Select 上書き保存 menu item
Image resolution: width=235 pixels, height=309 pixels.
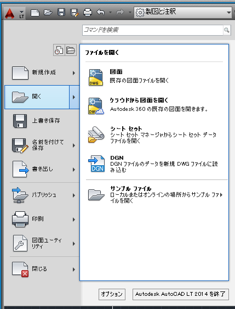[x=42, y=121]
